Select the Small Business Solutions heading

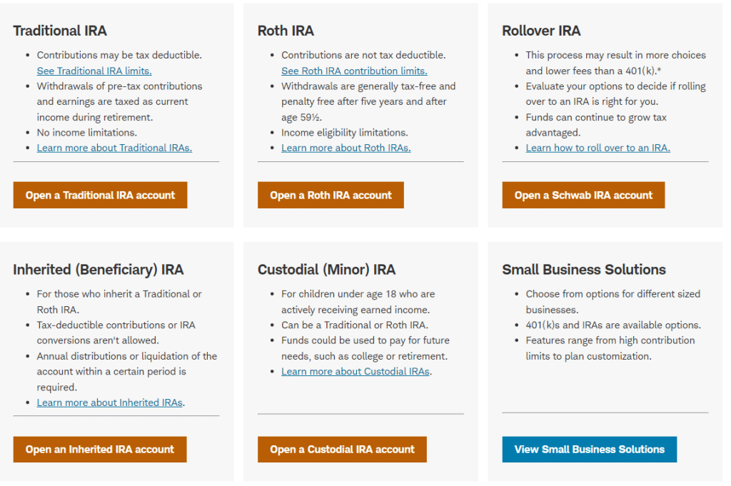point(583,270)
